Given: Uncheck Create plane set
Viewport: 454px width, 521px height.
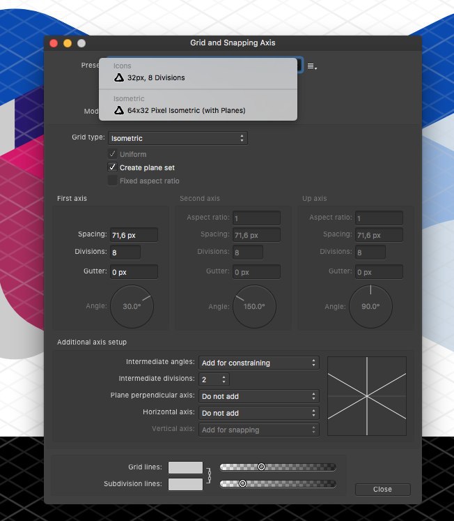Looking at the screenshot, I should (112, 167).
